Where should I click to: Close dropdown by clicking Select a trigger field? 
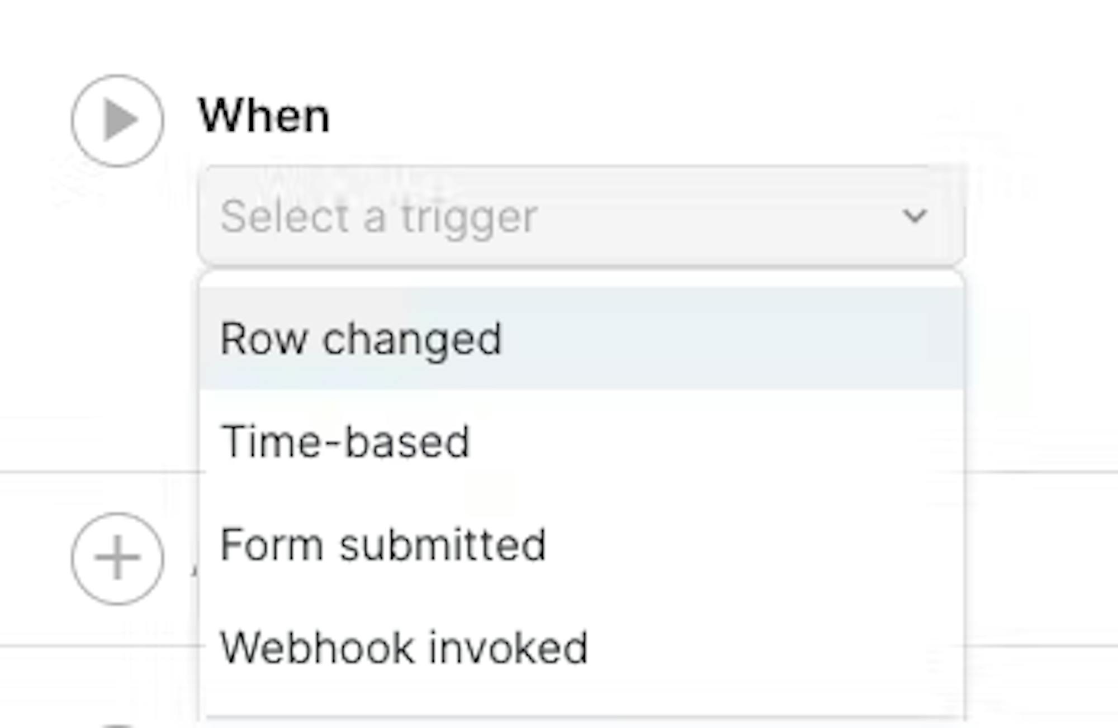[581, 216]
